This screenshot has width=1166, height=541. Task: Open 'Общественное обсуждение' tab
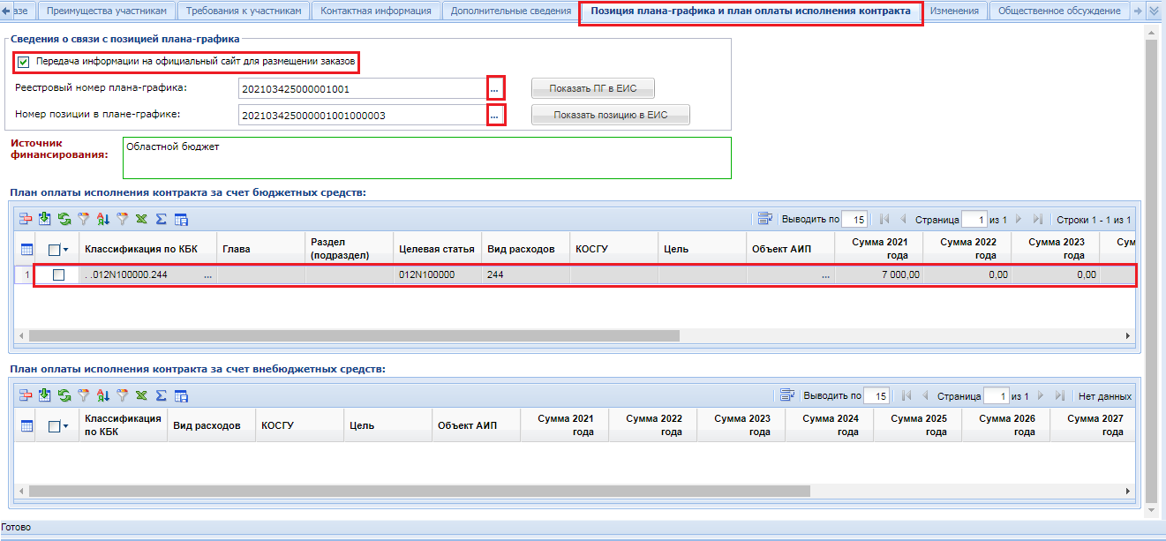click(1060, 11)
